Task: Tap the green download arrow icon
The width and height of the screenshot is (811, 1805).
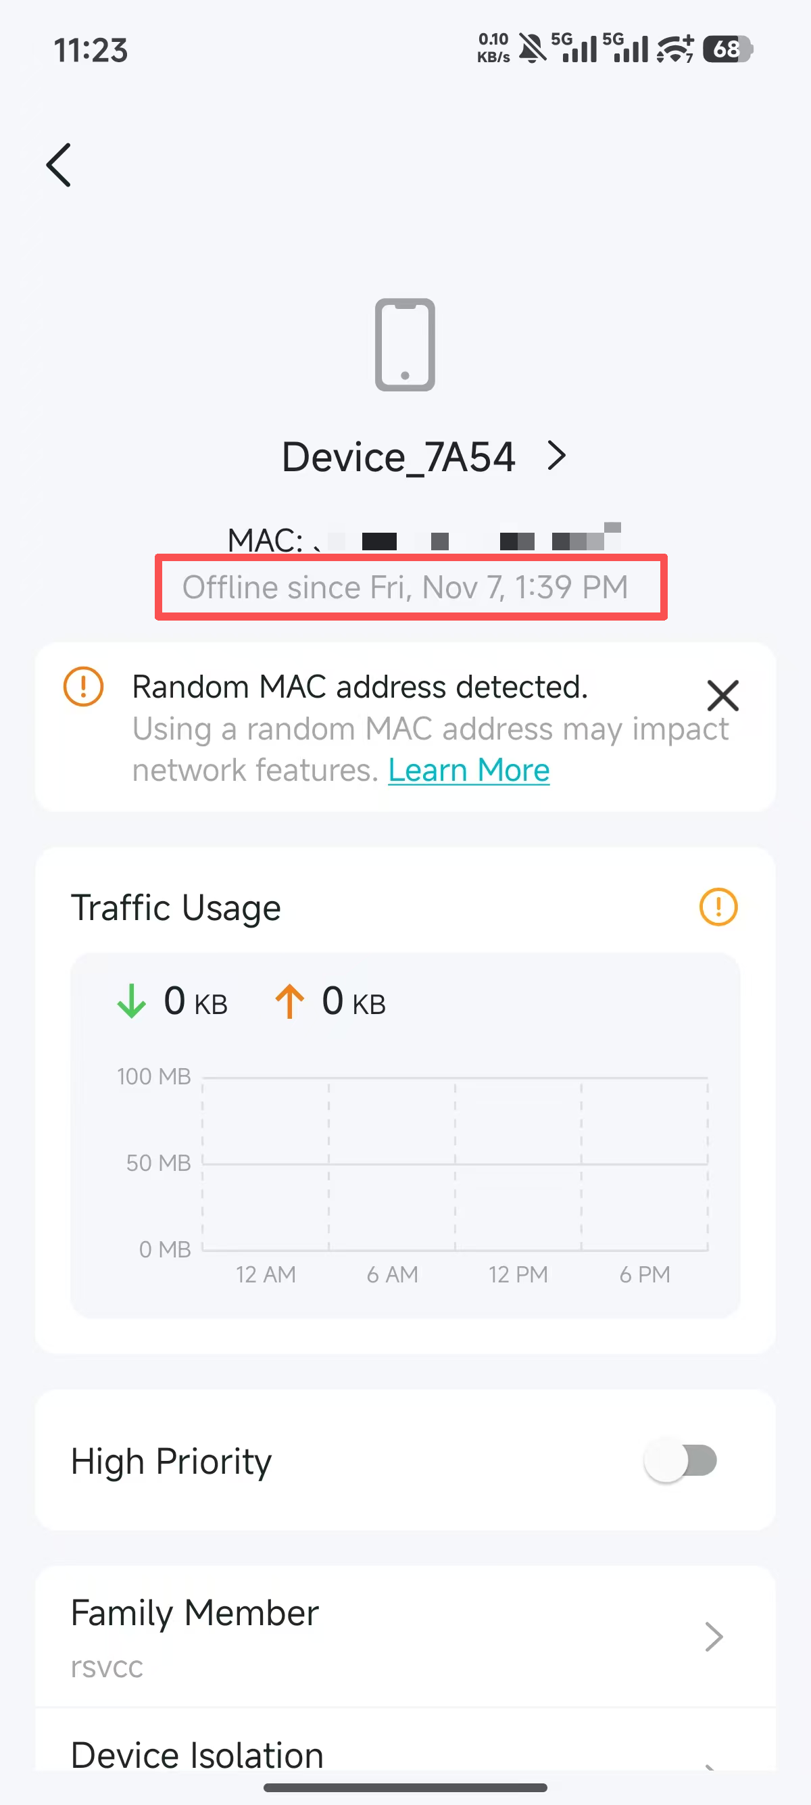Action: (131, 1001)
